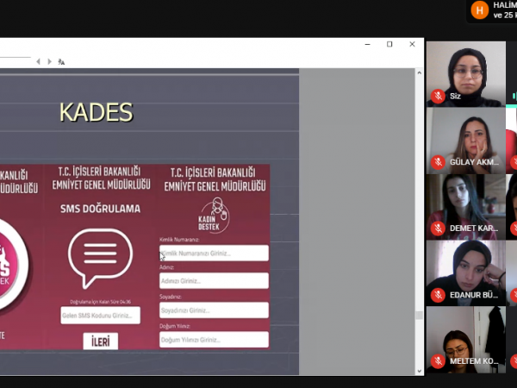
Task: Select the MELTEM KO participant video tile
Action: 466,340
